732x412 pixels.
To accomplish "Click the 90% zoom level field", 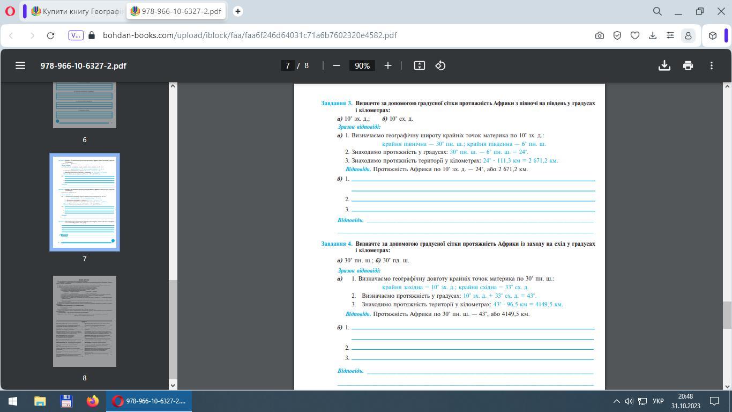I will [x=362, y=65].
